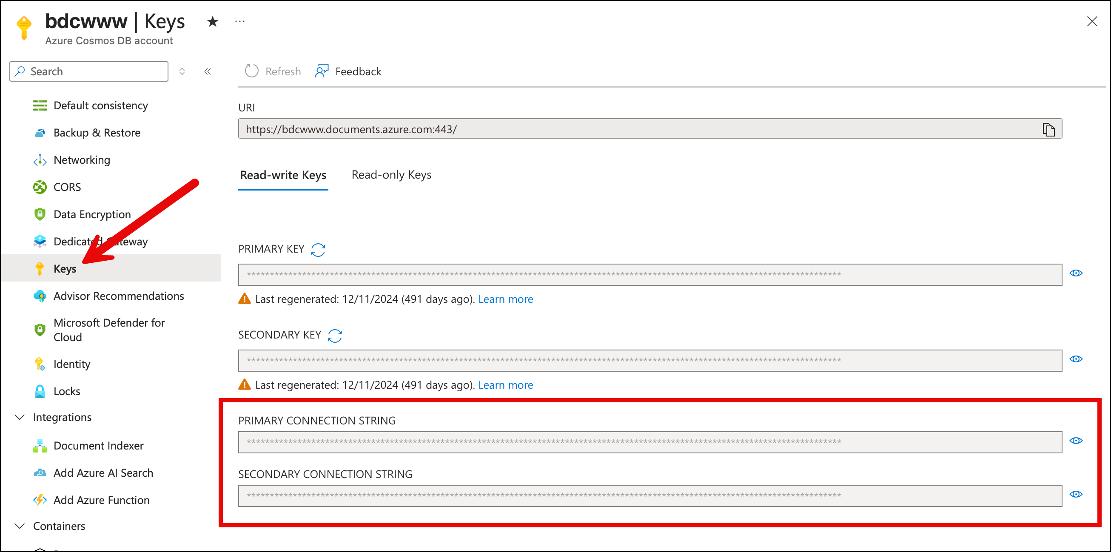1111x552 pixels.
Task: Switch to Read-only Keys tab
Action: click(391, 175)
